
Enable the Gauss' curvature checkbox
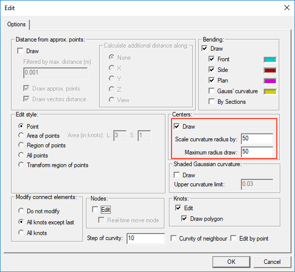[x=212, y=91]
